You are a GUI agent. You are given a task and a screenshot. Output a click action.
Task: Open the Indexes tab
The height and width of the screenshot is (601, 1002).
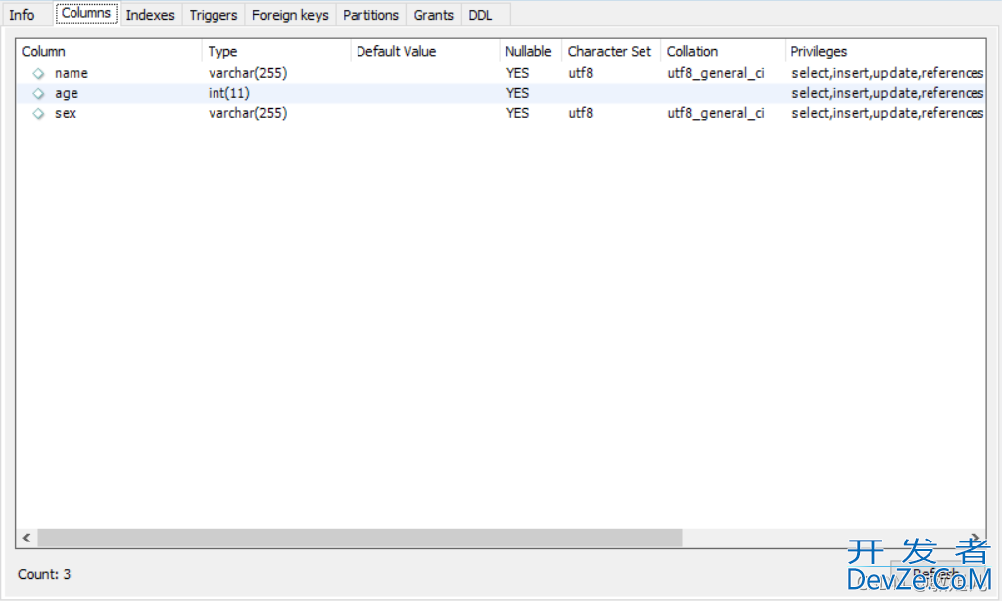(150, 15)
